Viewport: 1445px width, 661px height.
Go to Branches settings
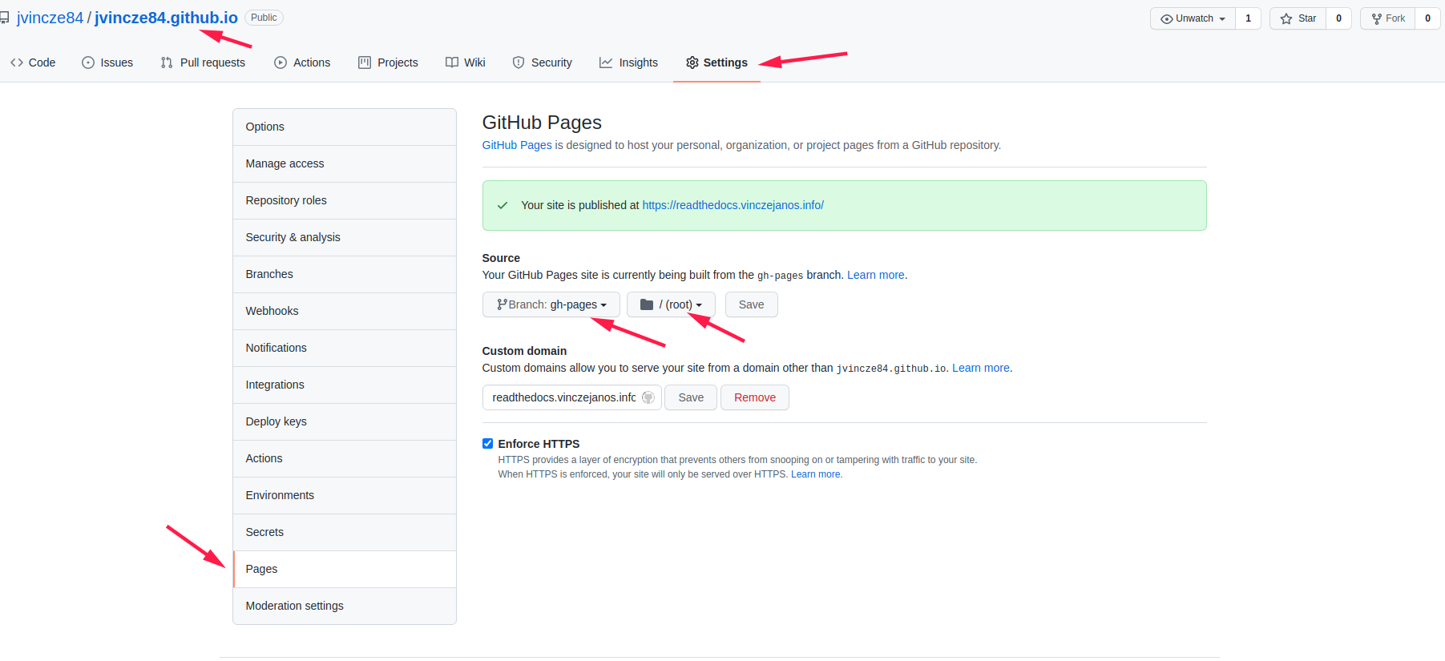tap(345, 274)
